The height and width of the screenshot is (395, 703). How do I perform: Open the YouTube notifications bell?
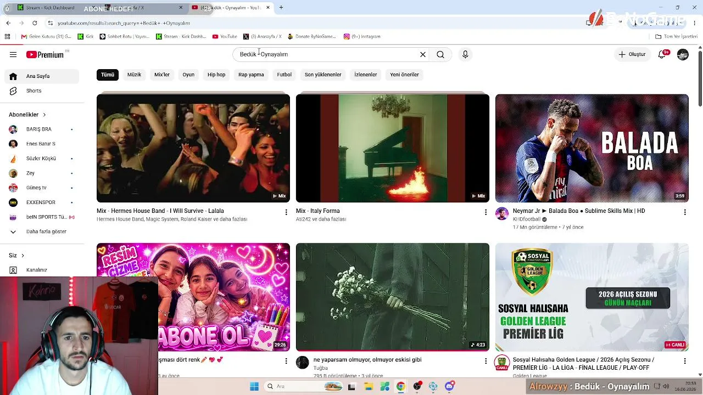click(x=662, y=54)
